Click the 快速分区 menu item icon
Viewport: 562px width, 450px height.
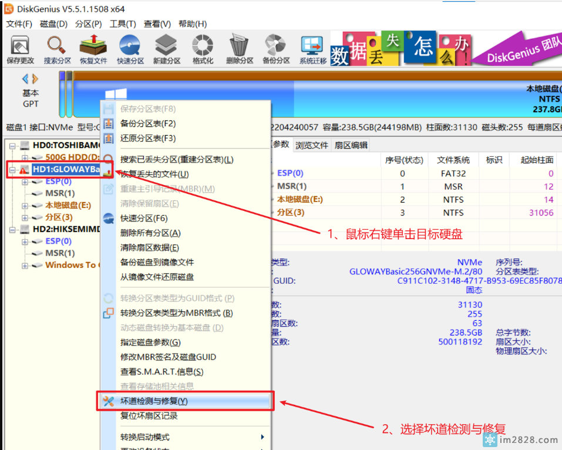(108, 219)
